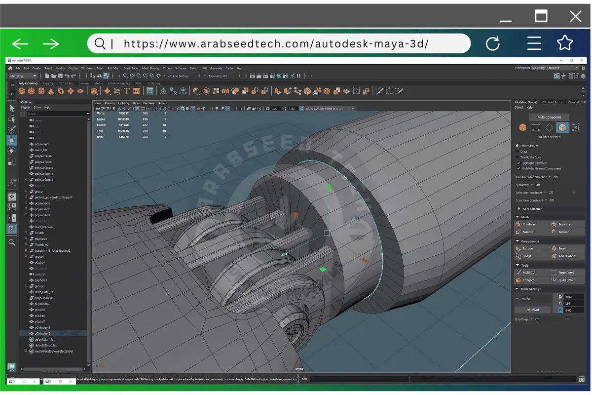Click the Snap to Grids magnet icon in toolbar
592x395 pixels.
point(126,76)
